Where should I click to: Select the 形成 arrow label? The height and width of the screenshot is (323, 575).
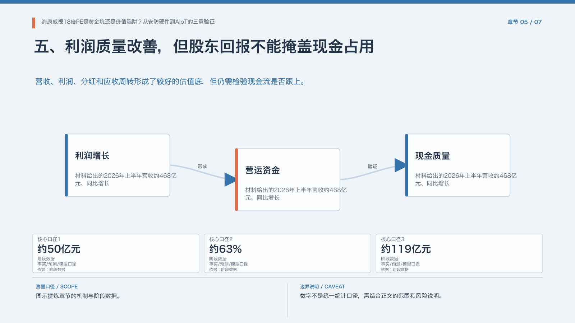202,167
